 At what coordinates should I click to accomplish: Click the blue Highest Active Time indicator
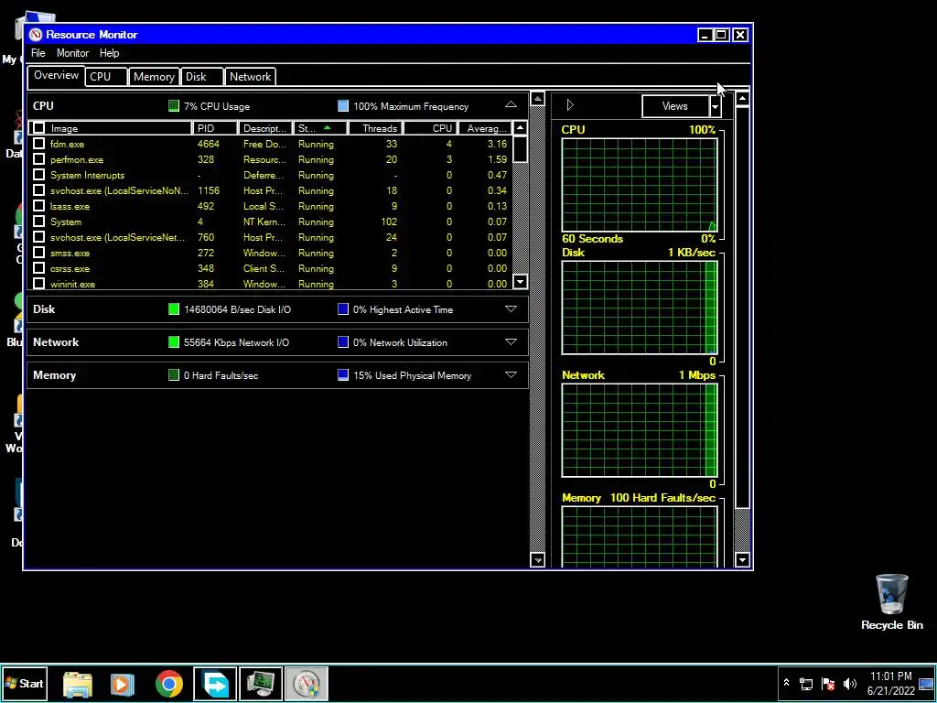pyautogui.click(x=343, y=309)
